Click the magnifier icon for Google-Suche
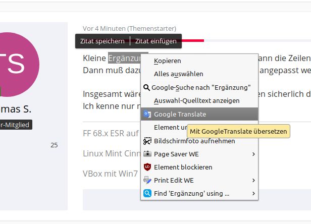This screenshot has height=224, width=311. pos(147,87)
